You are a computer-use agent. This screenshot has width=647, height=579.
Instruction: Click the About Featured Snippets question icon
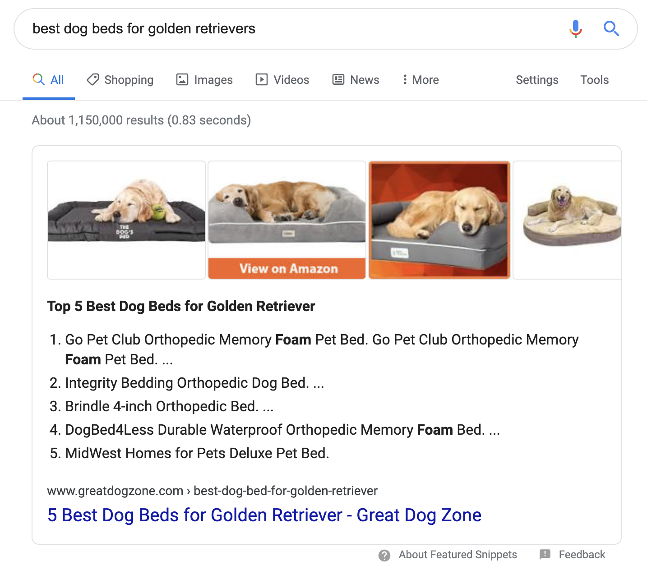384,555
